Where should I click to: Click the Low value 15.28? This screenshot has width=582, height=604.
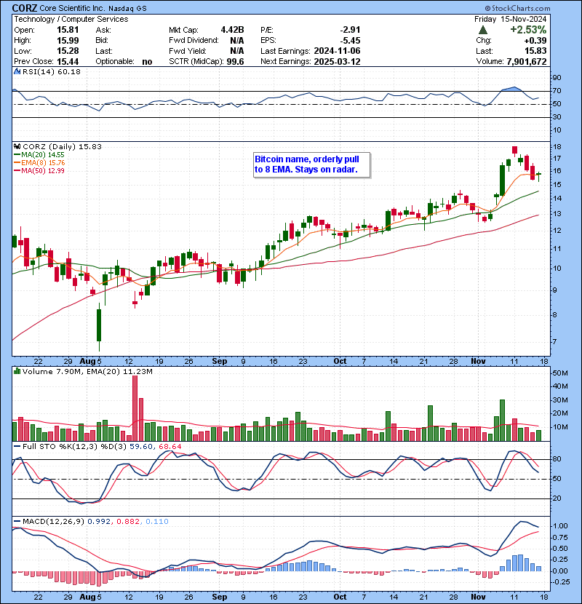(x=68, y=51)
